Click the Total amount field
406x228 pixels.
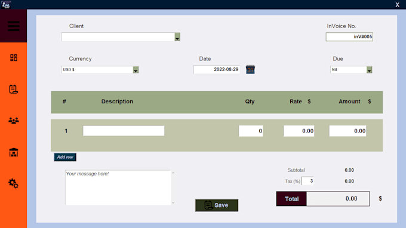coord(338,199)
